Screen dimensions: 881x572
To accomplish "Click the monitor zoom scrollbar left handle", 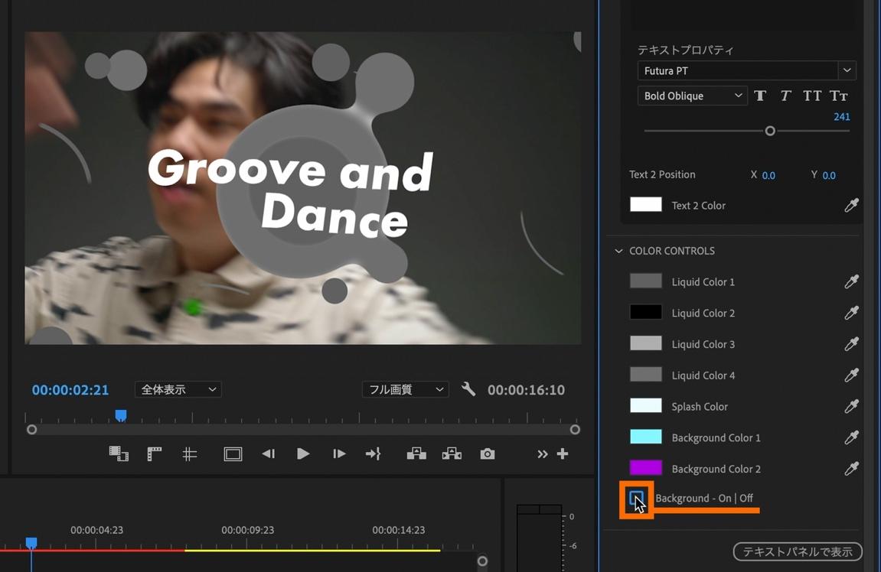I will pyautogui.click(x=32, y=430).
